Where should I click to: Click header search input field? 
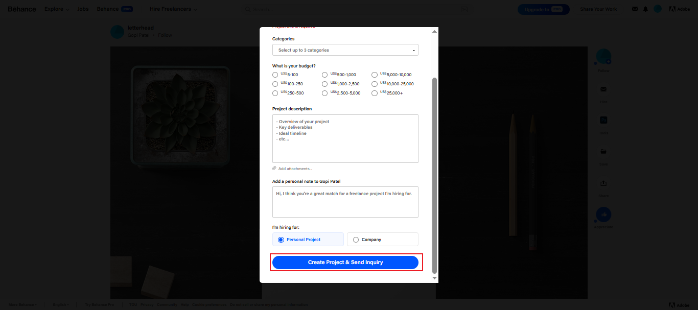[x=356, y=9]
